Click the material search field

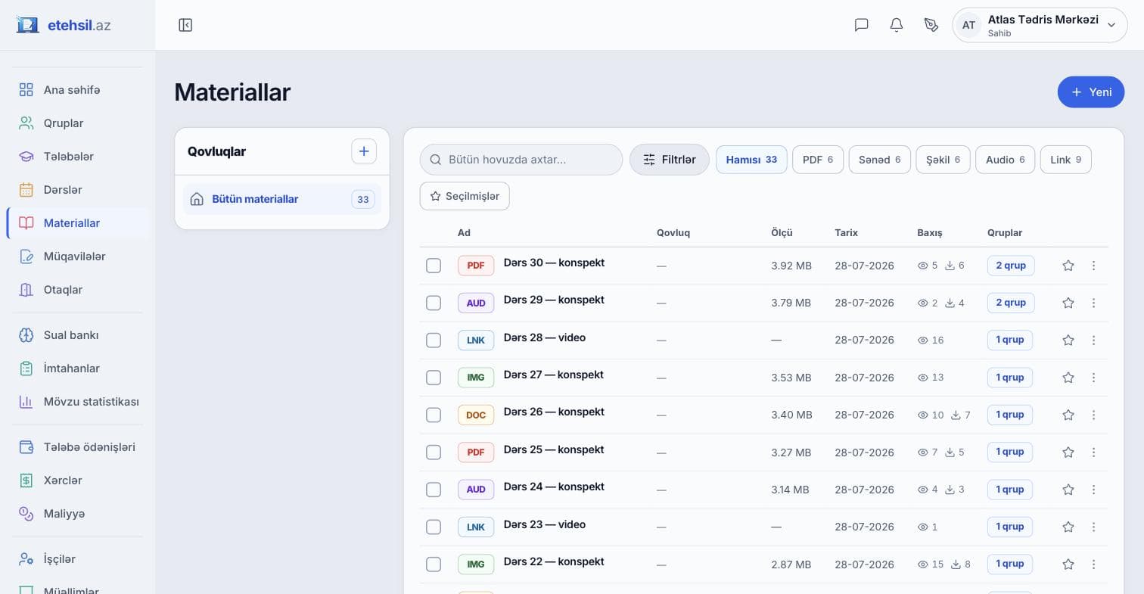pyautogui.click(x=521, y=160)
